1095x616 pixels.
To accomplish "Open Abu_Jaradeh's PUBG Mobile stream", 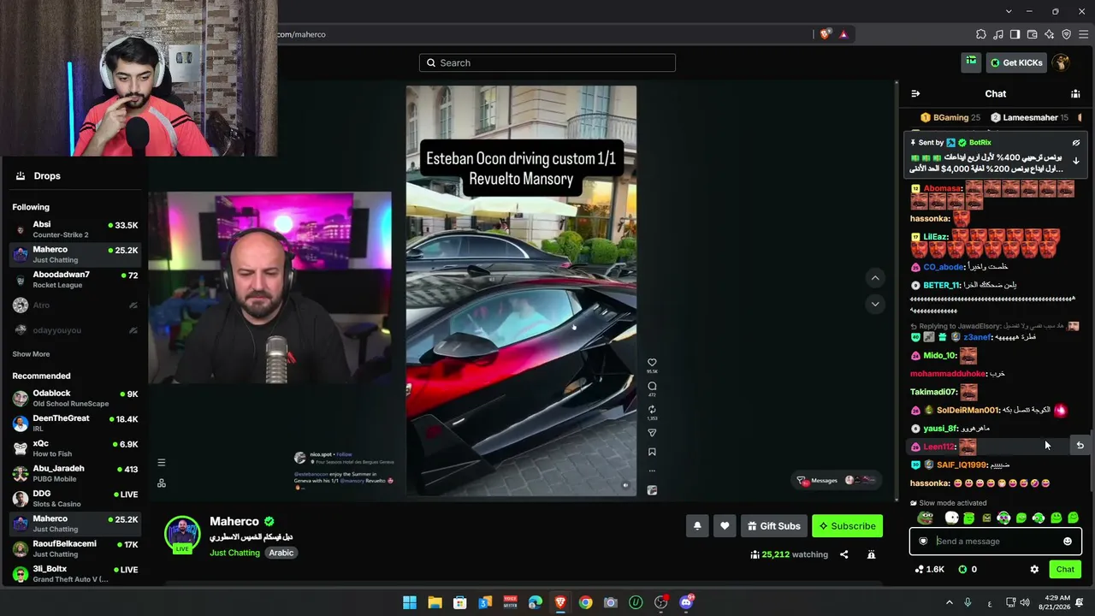I will [75, 473].
